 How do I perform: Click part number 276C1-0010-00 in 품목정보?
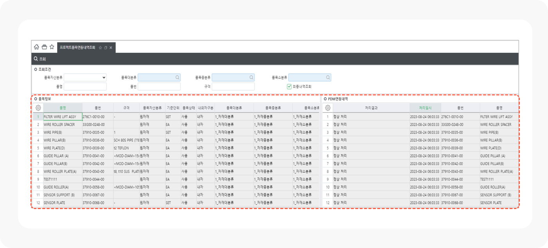point(98,117)
